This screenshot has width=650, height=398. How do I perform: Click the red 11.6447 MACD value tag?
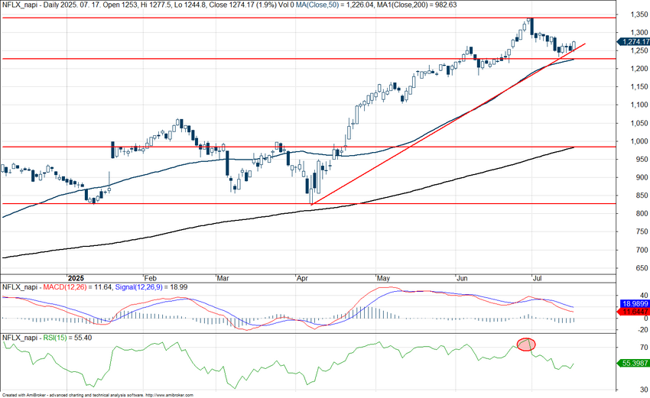tap(635, 312)
